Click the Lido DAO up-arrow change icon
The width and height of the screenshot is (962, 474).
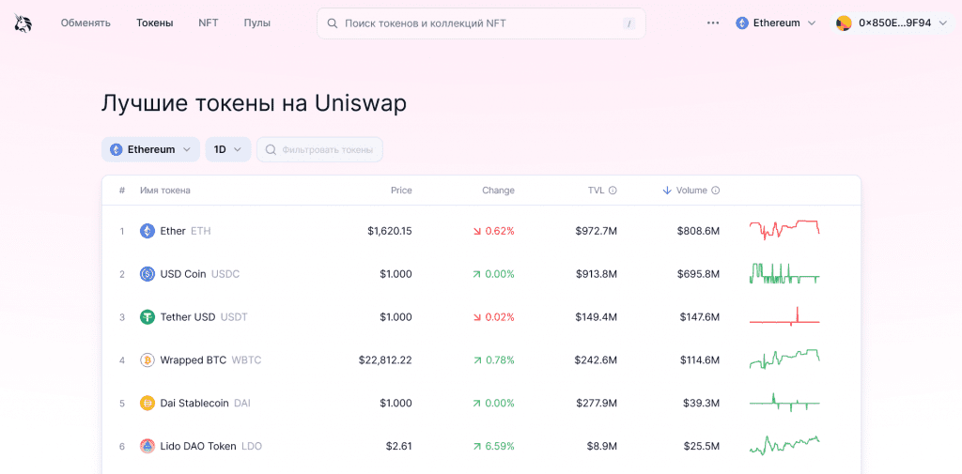click(x=477, y=446)
